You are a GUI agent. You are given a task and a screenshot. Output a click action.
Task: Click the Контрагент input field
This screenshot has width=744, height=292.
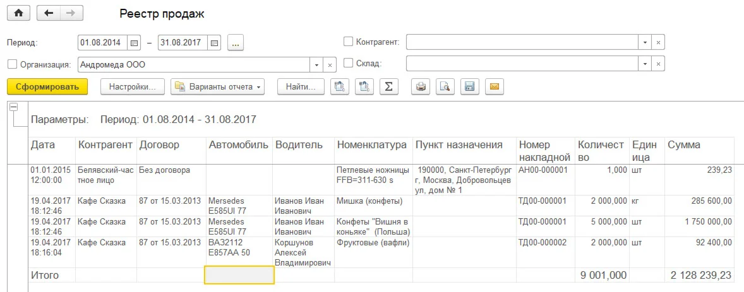tap(522, 43)
